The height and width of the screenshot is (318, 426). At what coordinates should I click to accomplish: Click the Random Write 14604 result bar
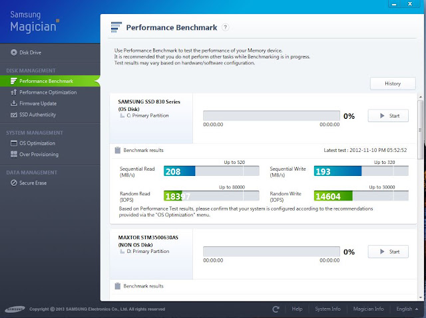click(x=361, y=196)
